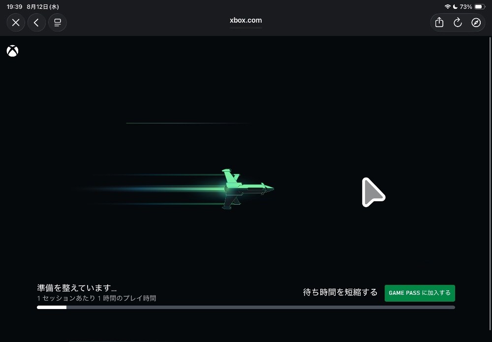Viewport: 492px width, 342px height.
Task: Click the green jet animation
Action: pos(248,189)
